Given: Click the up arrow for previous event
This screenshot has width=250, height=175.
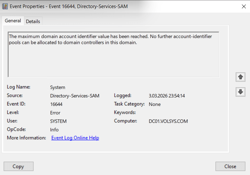Looking at the screenshot, I should click(x=240, y=77).
